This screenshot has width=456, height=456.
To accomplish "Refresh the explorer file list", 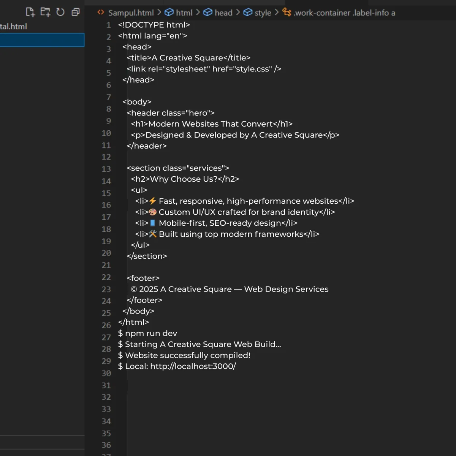I will (60, 12).
